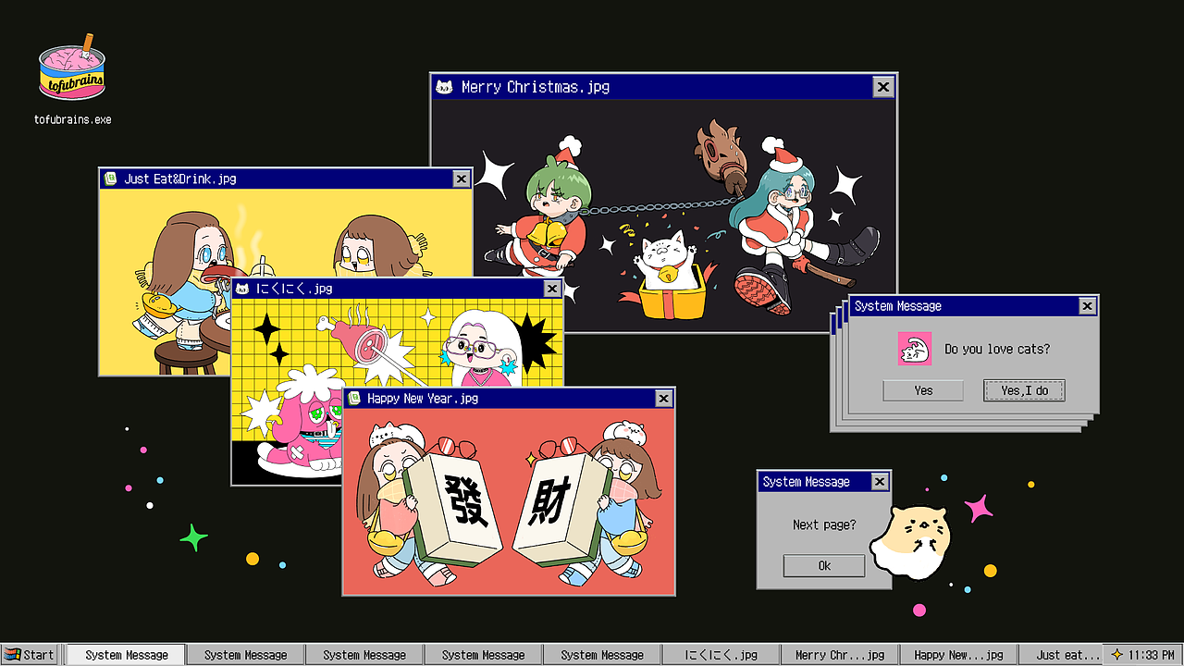This screenshot has height=666, width=1184.
Task: Click the icon in Happy New Year.jpg title bar
Action: [353, 398]
